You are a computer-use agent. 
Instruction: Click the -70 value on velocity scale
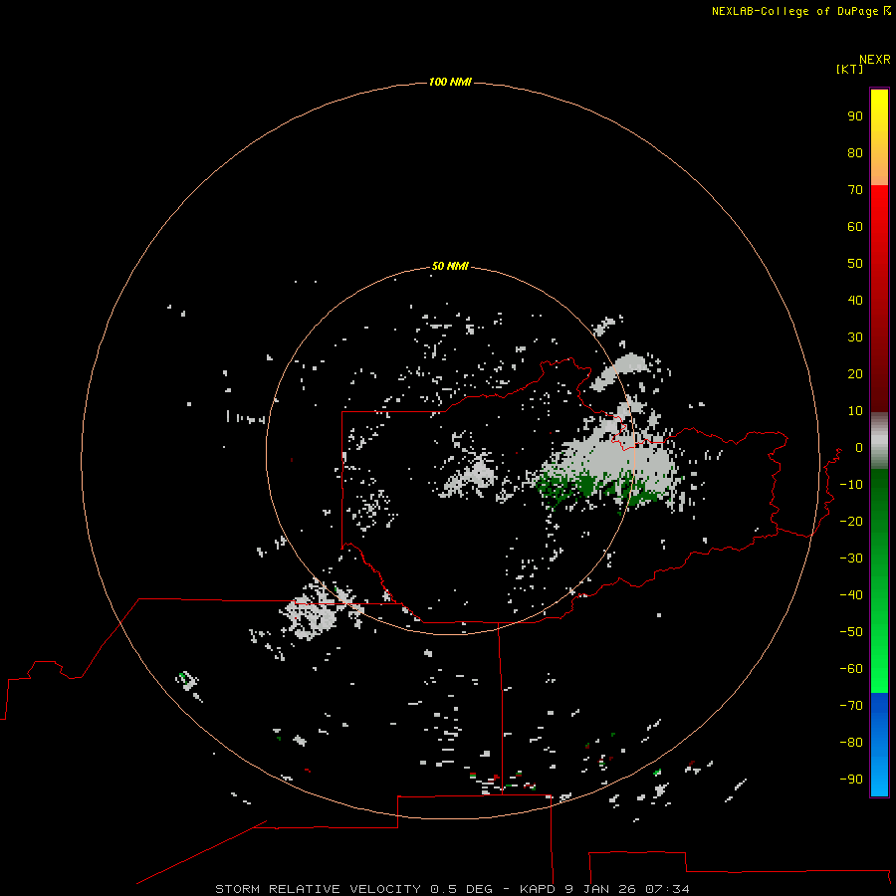coord(851,706)
